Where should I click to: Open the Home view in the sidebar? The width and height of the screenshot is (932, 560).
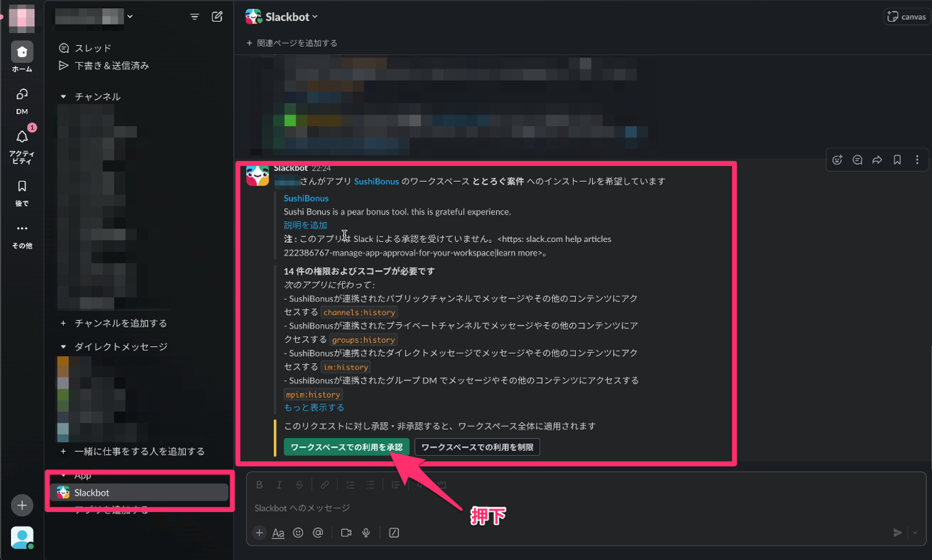pyautogui.click(x=22, y=53)
